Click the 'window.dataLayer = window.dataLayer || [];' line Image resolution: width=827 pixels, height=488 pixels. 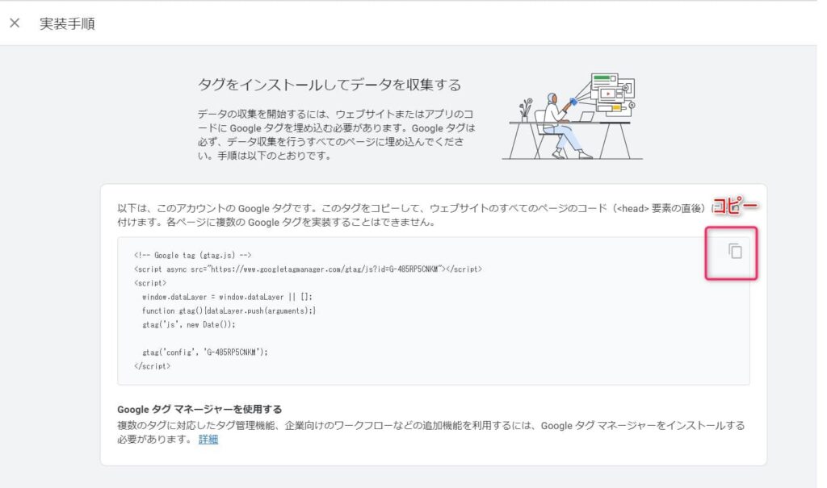point(227,297)
